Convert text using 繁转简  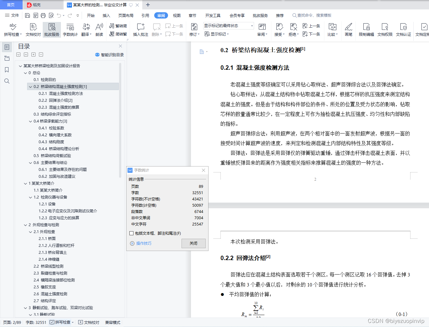point(118,26)
